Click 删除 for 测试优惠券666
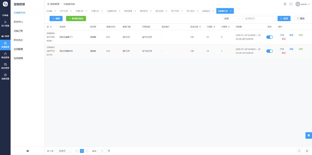The width and height of the screenshot is (312, 155). pyautogui.click(x=284, y=53)
